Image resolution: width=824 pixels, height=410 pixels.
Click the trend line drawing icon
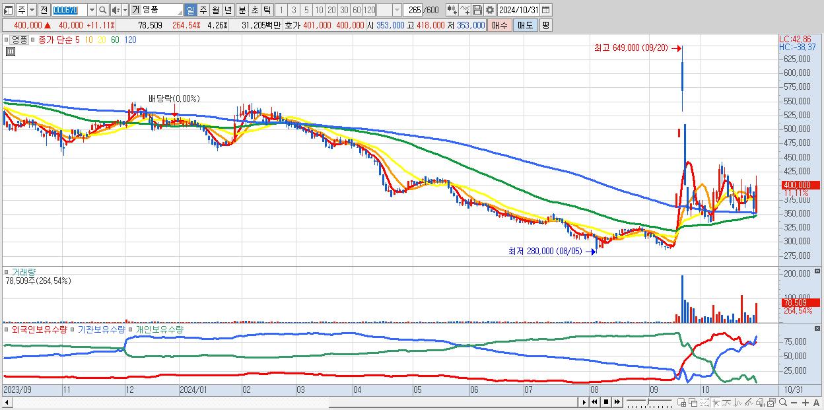point(728,402)
